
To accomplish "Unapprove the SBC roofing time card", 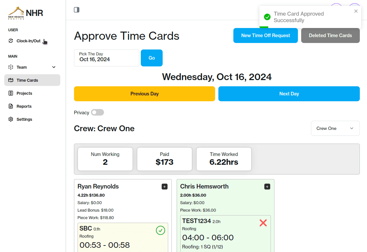I will click(160, 230).
